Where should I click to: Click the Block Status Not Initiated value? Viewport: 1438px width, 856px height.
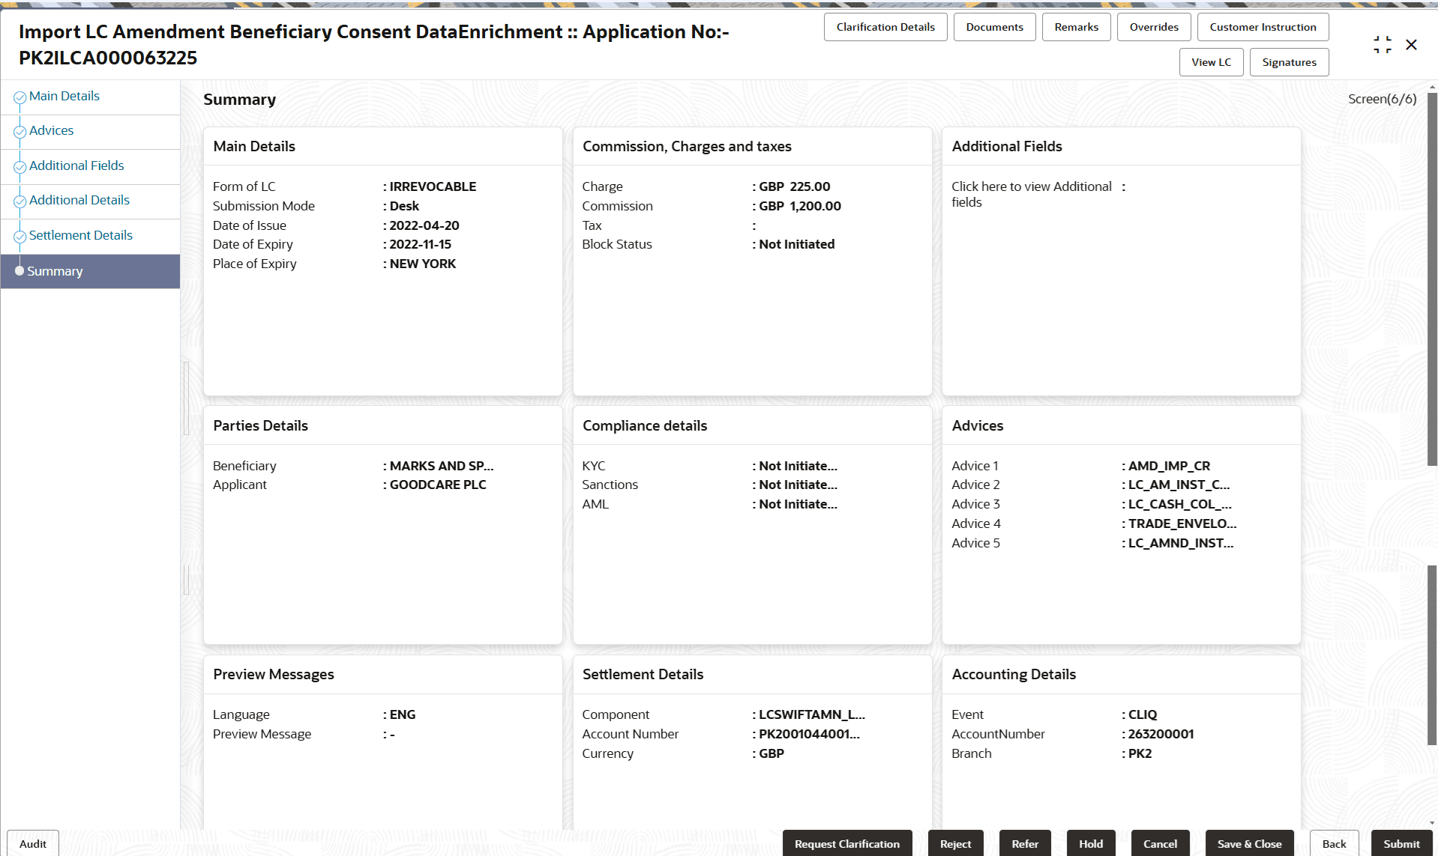(x=796, y=244)
